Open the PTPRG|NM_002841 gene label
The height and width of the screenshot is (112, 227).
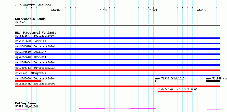pos(27,107)
